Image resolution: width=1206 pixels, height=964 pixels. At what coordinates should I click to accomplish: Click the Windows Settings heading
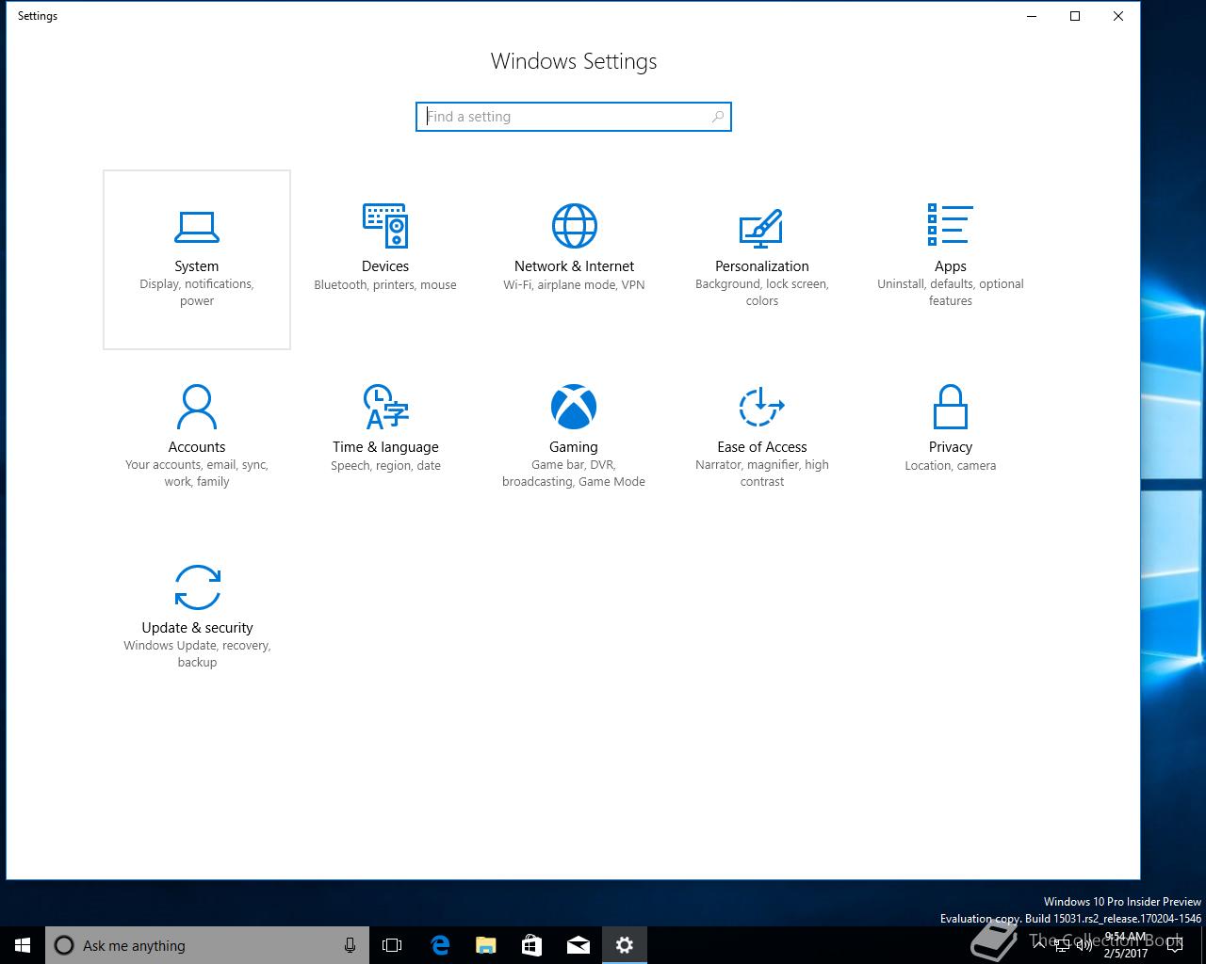click(574, 61)
